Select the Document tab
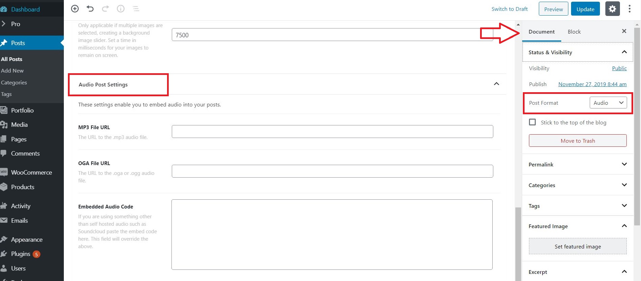 point(542,32)
